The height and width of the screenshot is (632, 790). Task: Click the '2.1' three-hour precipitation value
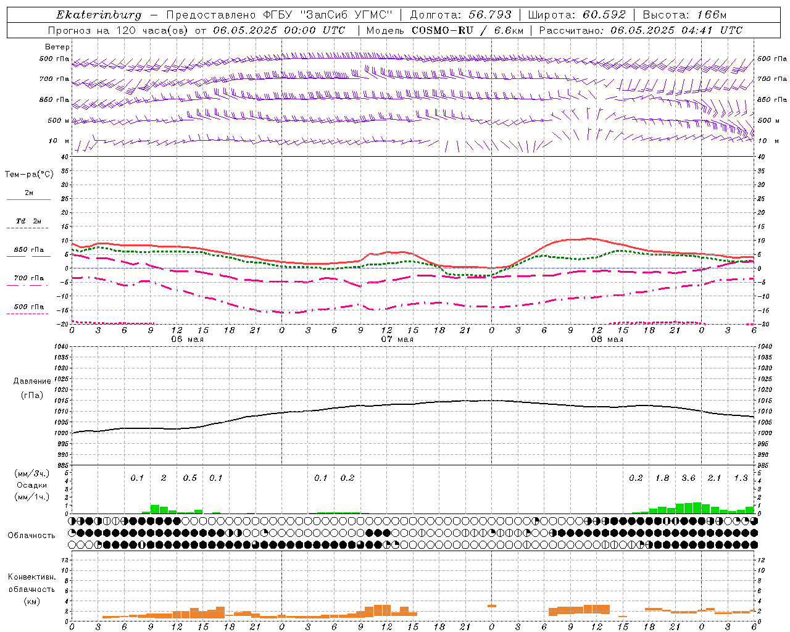[x=714, y=478]
